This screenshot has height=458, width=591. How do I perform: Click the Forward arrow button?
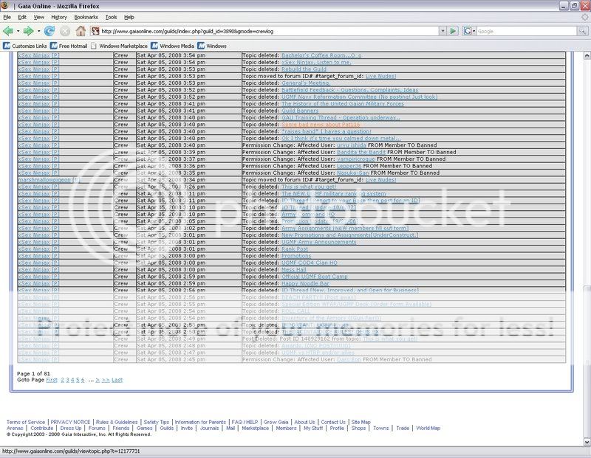(28, 31)
